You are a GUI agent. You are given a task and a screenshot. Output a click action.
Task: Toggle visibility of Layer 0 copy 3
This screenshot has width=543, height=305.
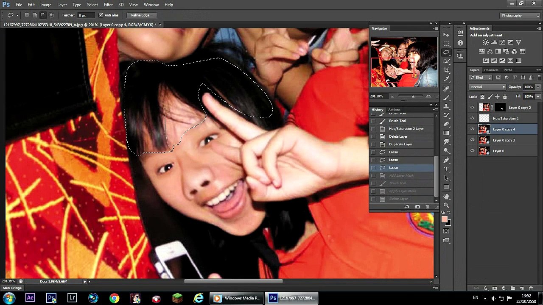[x=473, y=140]
